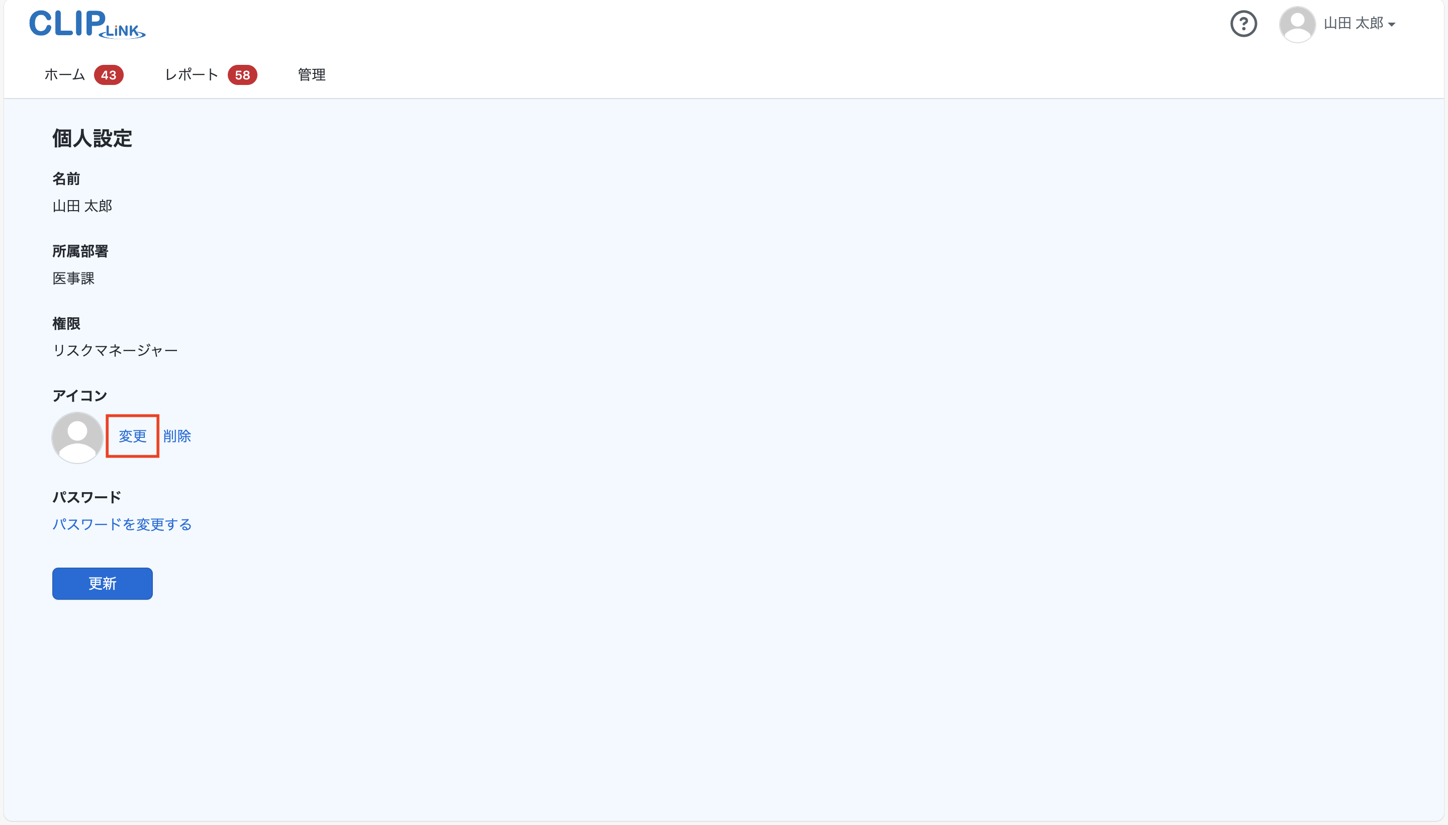Image resolution: width=1448 pixels, height=825 pixels.
Task: Click the user avatar in the header
Action: (1297, 24)
